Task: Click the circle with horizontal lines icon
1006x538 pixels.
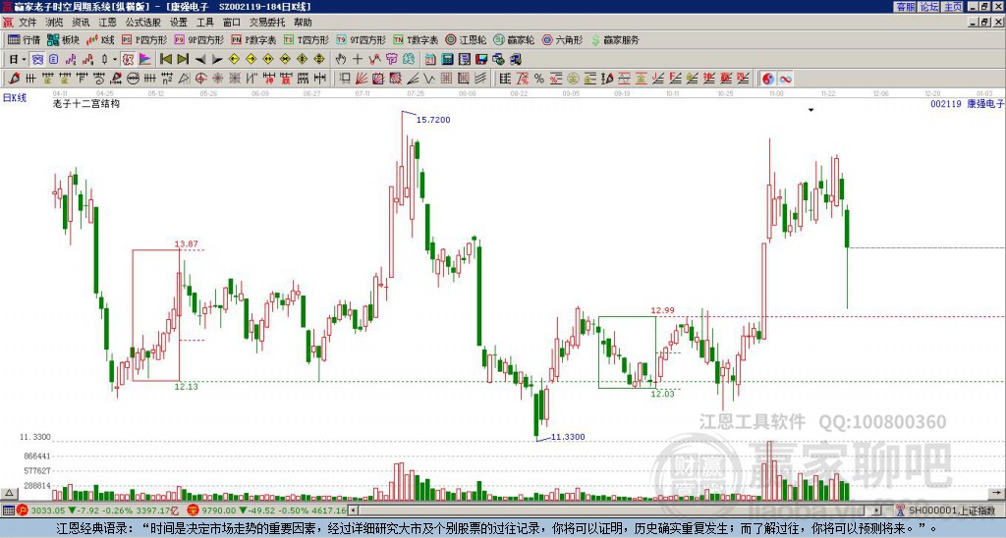Action: pyautogui.click(x=133, y=79)
